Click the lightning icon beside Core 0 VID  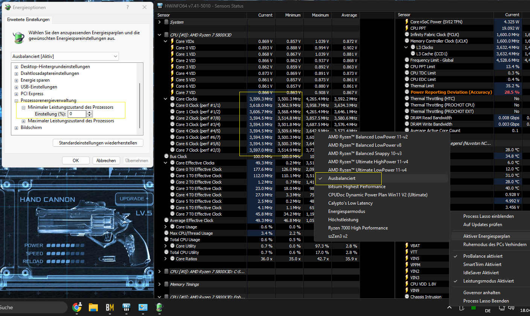[x=172, y=48]
